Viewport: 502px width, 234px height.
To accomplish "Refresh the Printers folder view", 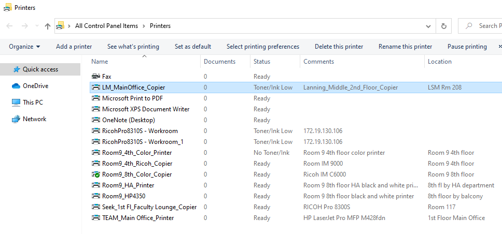I will click(443, 26).
